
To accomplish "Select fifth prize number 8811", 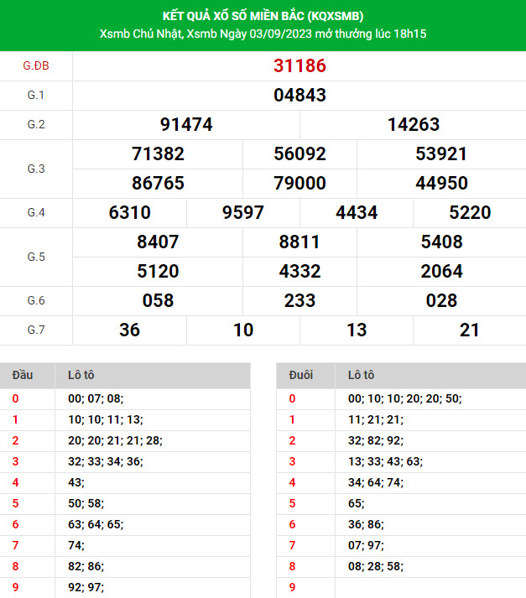I will coord(299,242).
